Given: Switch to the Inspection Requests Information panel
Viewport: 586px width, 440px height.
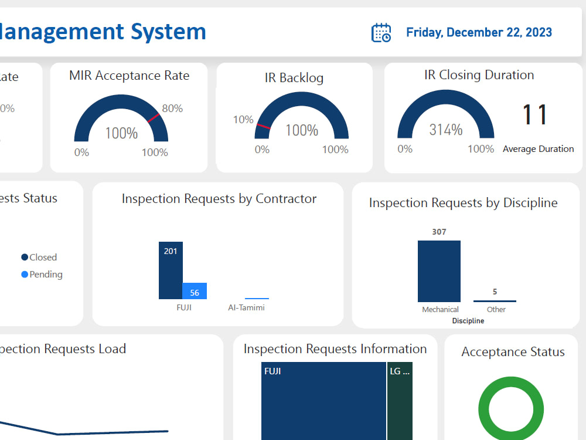Looking at the screenshot, I should (x=335, y=348).
